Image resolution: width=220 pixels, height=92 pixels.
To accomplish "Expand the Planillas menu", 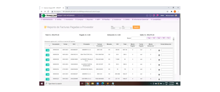I will click(x=106, y=19).
